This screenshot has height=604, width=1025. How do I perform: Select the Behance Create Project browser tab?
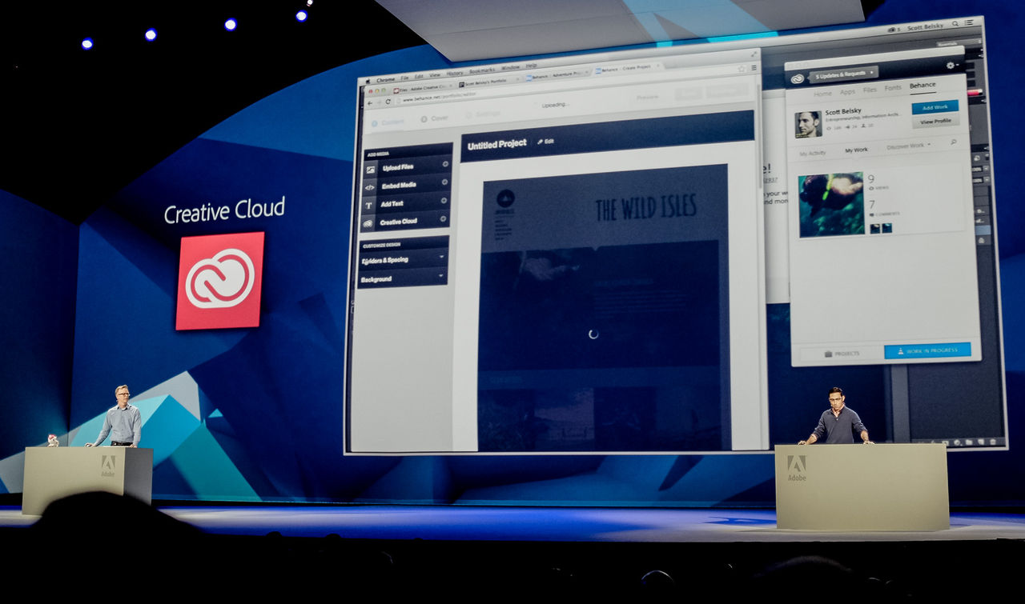[627, 70]
